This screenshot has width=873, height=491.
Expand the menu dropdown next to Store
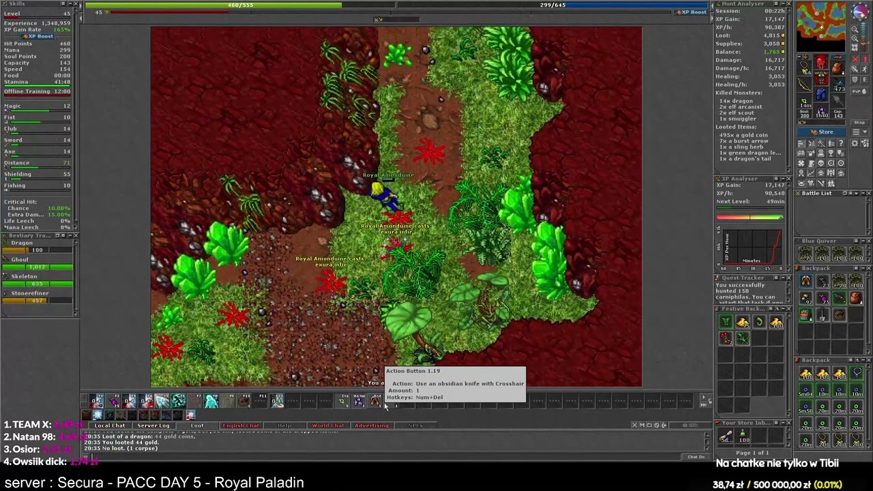click(x=859, y=132)
